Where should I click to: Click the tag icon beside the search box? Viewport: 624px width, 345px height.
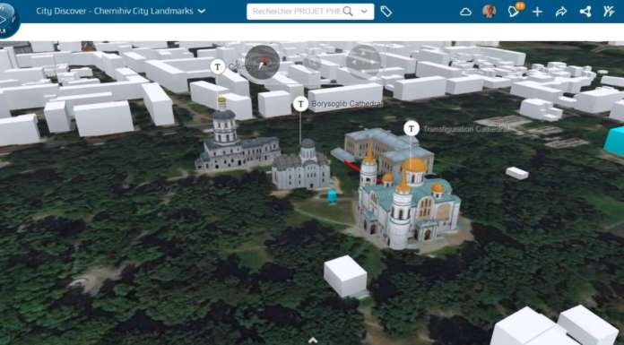[x=386, y=12]
